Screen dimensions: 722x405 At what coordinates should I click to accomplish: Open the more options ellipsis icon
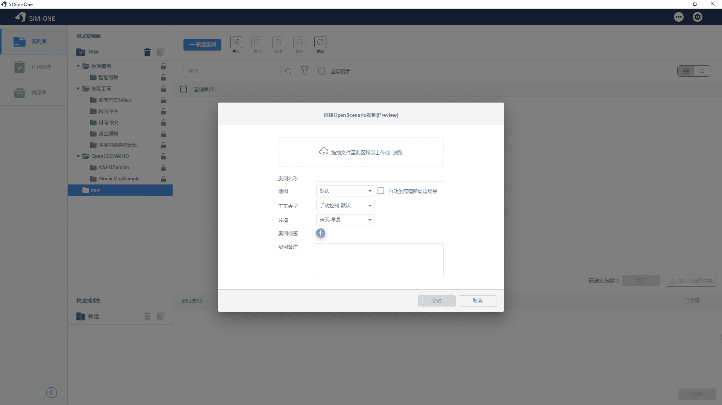click(x=679, y=17)
